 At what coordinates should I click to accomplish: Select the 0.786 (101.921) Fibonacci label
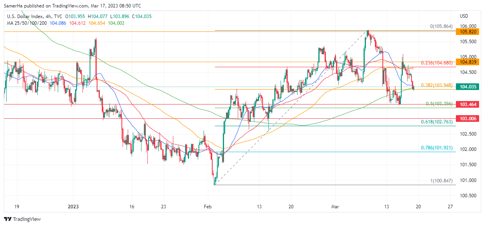(437, 148)
